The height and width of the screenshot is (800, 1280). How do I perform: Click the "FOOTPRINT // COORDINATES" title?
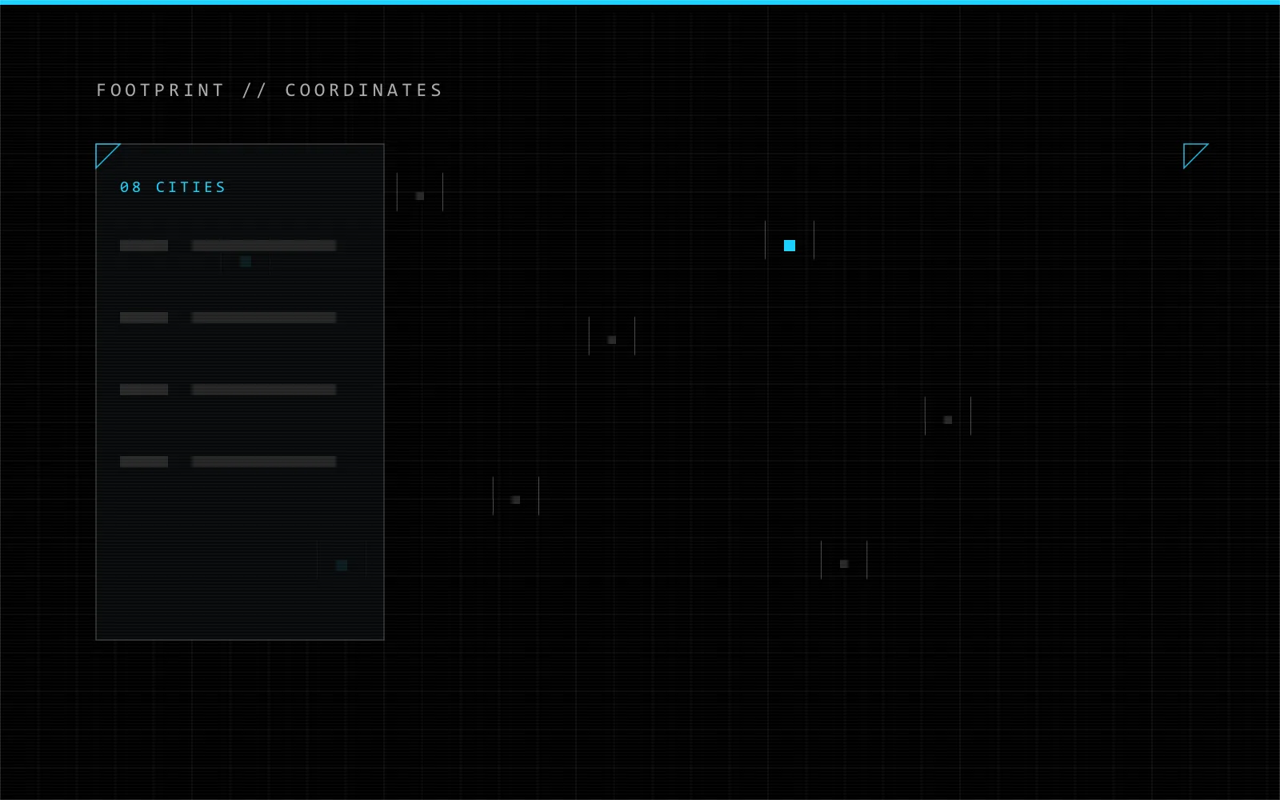[270, 90]
